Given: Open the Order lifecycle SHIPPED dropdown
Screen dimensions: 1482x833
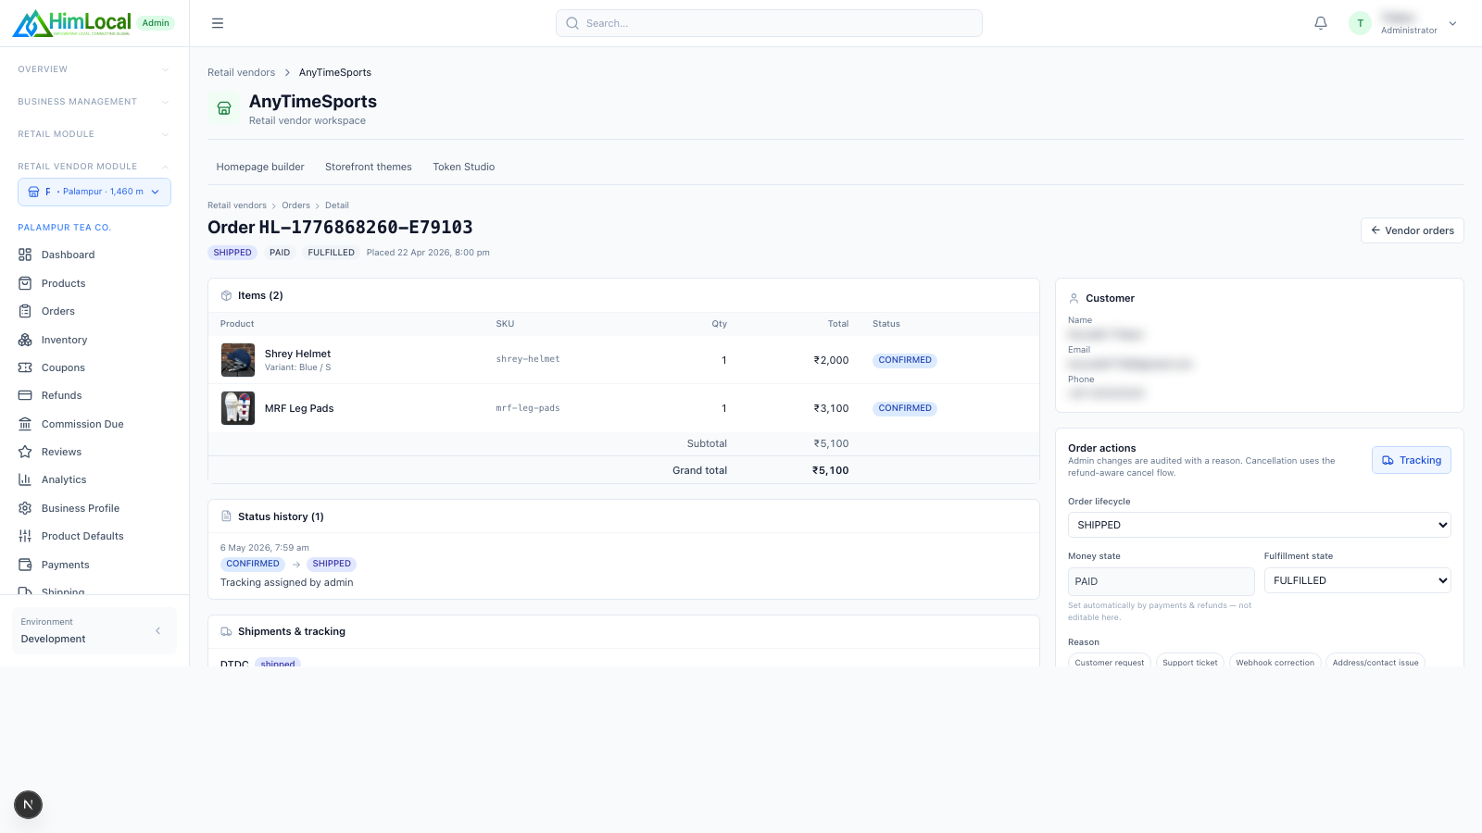Looking at the screenshot, I should tap(1259, 525).
